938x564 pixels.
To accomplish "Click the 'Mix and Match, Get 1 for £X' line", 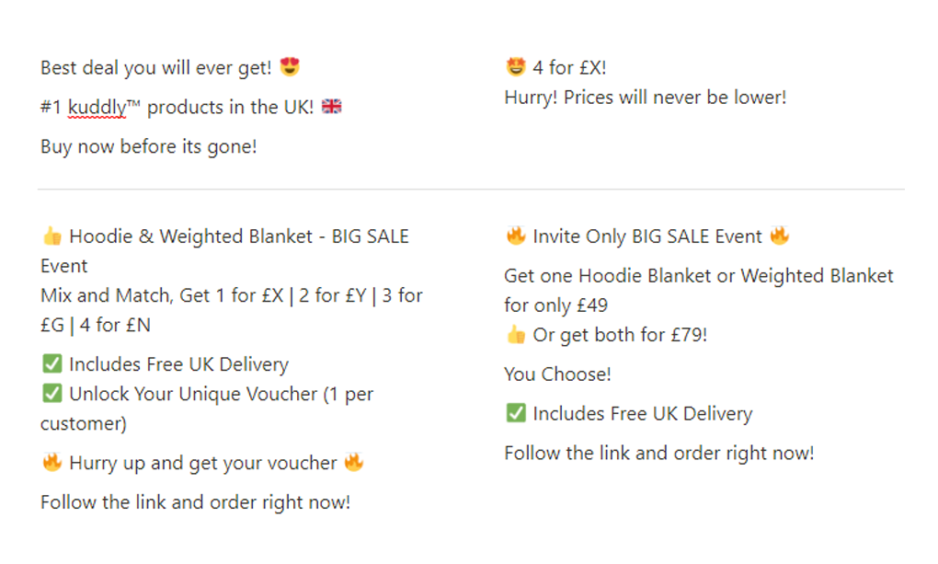I will (162, 295).
